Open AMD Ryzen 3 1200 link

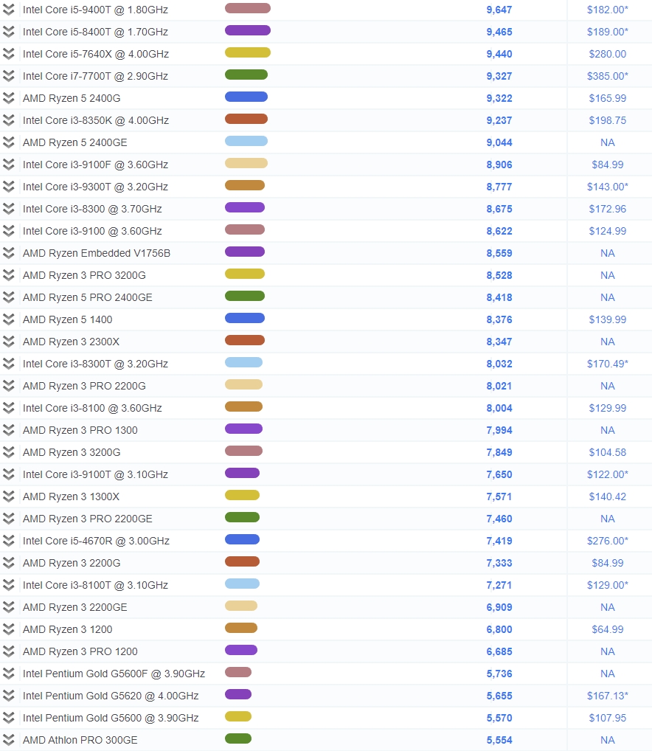[x=68, y=629]
